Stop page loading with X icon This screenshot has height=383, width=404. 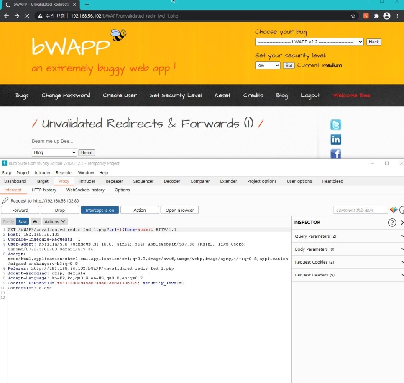27,16
